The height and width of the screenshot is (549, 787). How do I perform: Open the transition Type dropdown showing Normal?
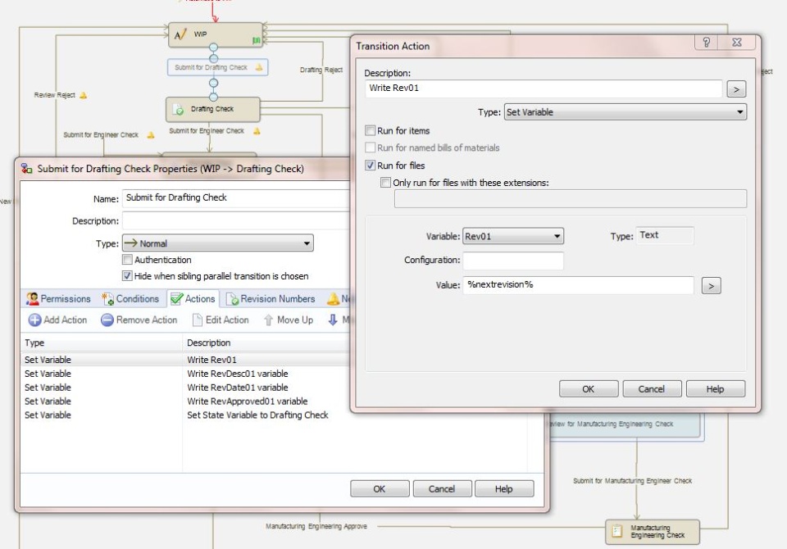point(218,243)
